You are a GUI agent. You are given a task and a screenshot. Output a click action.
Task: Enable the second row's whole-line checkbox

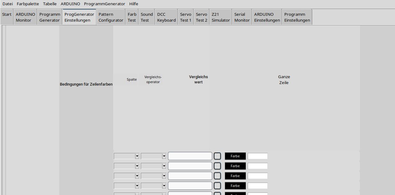[x=217, y=166]
